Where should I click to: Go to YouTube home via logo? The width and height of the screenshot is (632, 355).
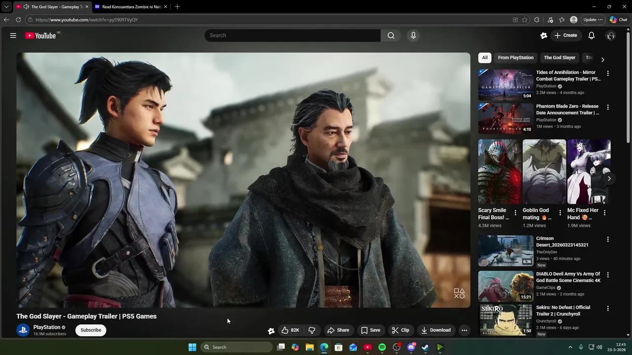click(x=41, y=35)
